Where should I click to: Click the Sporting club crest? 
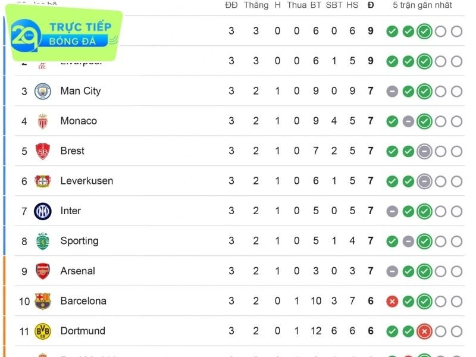42,241
